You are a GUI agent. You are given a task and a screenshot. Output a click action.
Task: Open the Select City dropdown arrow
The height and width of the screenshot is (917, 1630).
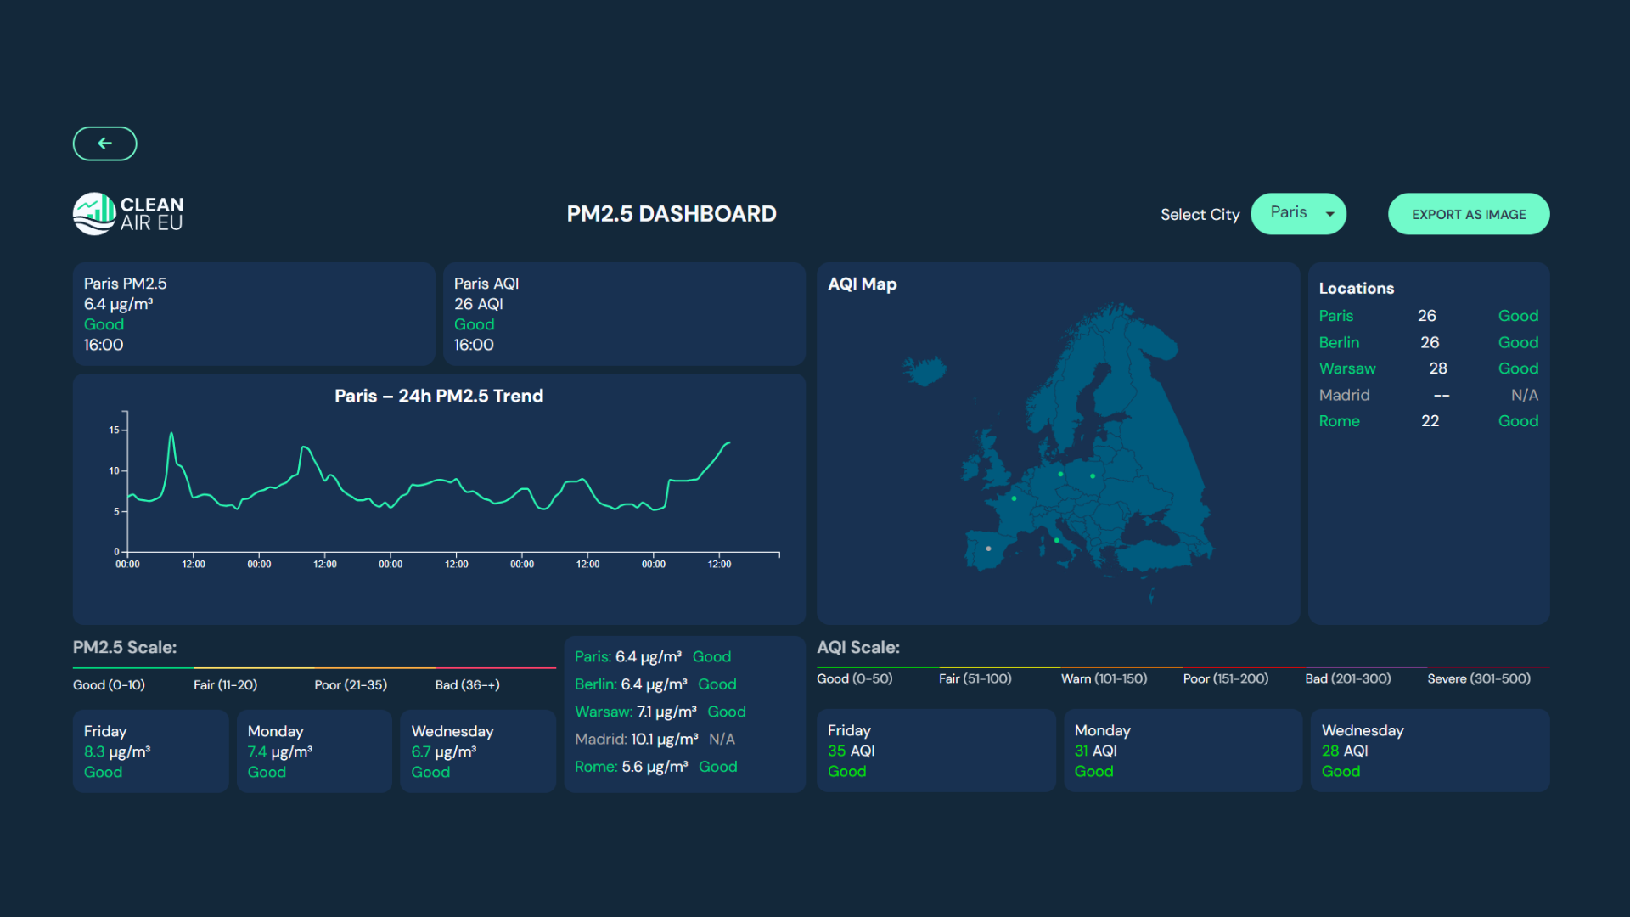click(1329, 214)
